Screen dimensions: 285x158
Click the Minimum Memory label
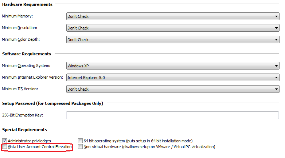coord(17,16)
